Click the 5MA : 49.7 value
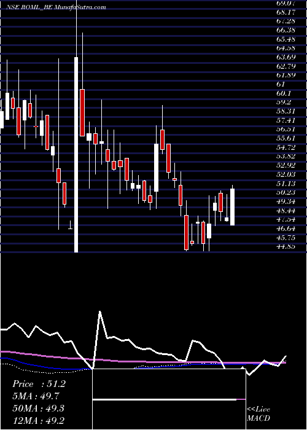 tap(36, 396)
